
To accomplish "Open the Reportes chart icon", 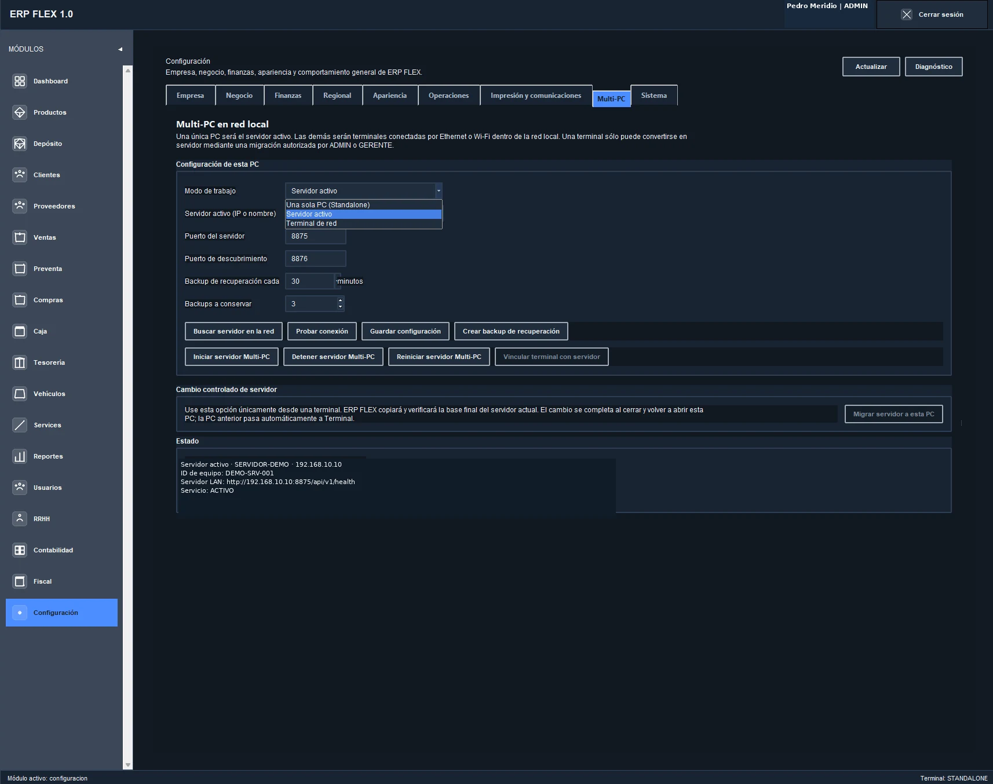I will [20, 456].
